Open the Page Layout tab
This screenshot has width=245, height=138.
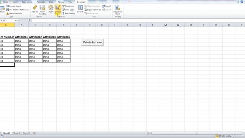point(27,2)
